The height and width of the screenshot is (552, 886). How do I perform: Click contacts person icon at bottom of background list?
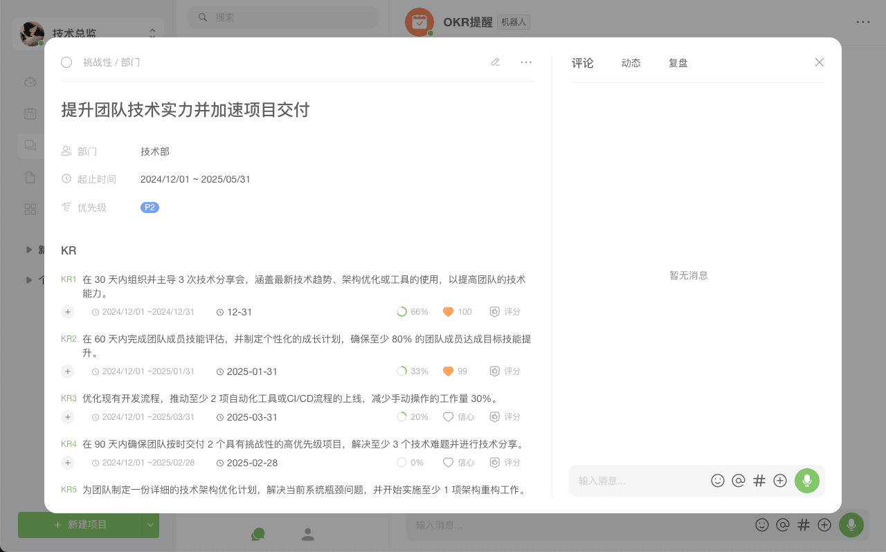point(308,534)
